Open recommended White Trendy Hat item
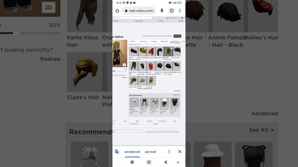This screenshot has height=167, width=298. pyautogui.click(x=164, y=103)
